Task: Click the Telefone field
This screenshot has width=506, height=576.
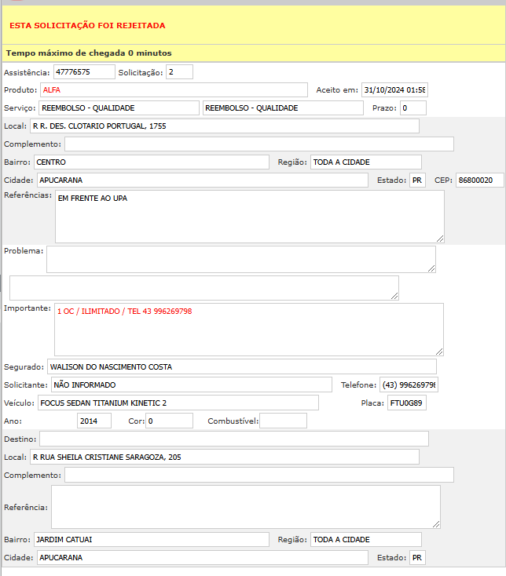Action: [x=409, y=385]
